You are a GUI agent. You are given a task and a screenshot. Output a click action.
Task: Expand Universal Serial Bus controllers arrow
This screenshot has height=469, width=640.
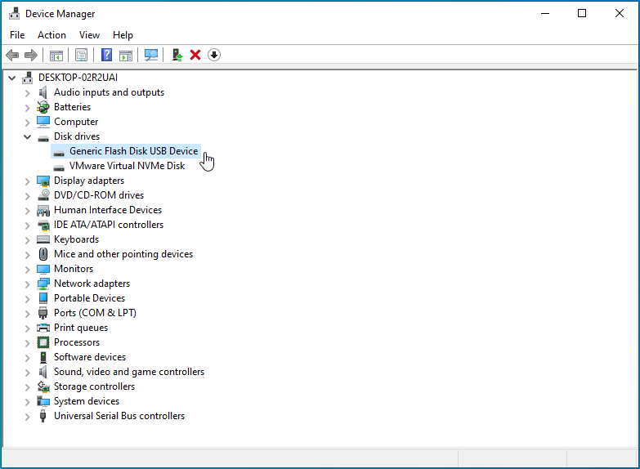pyautogui.click(x=28, y=416)
